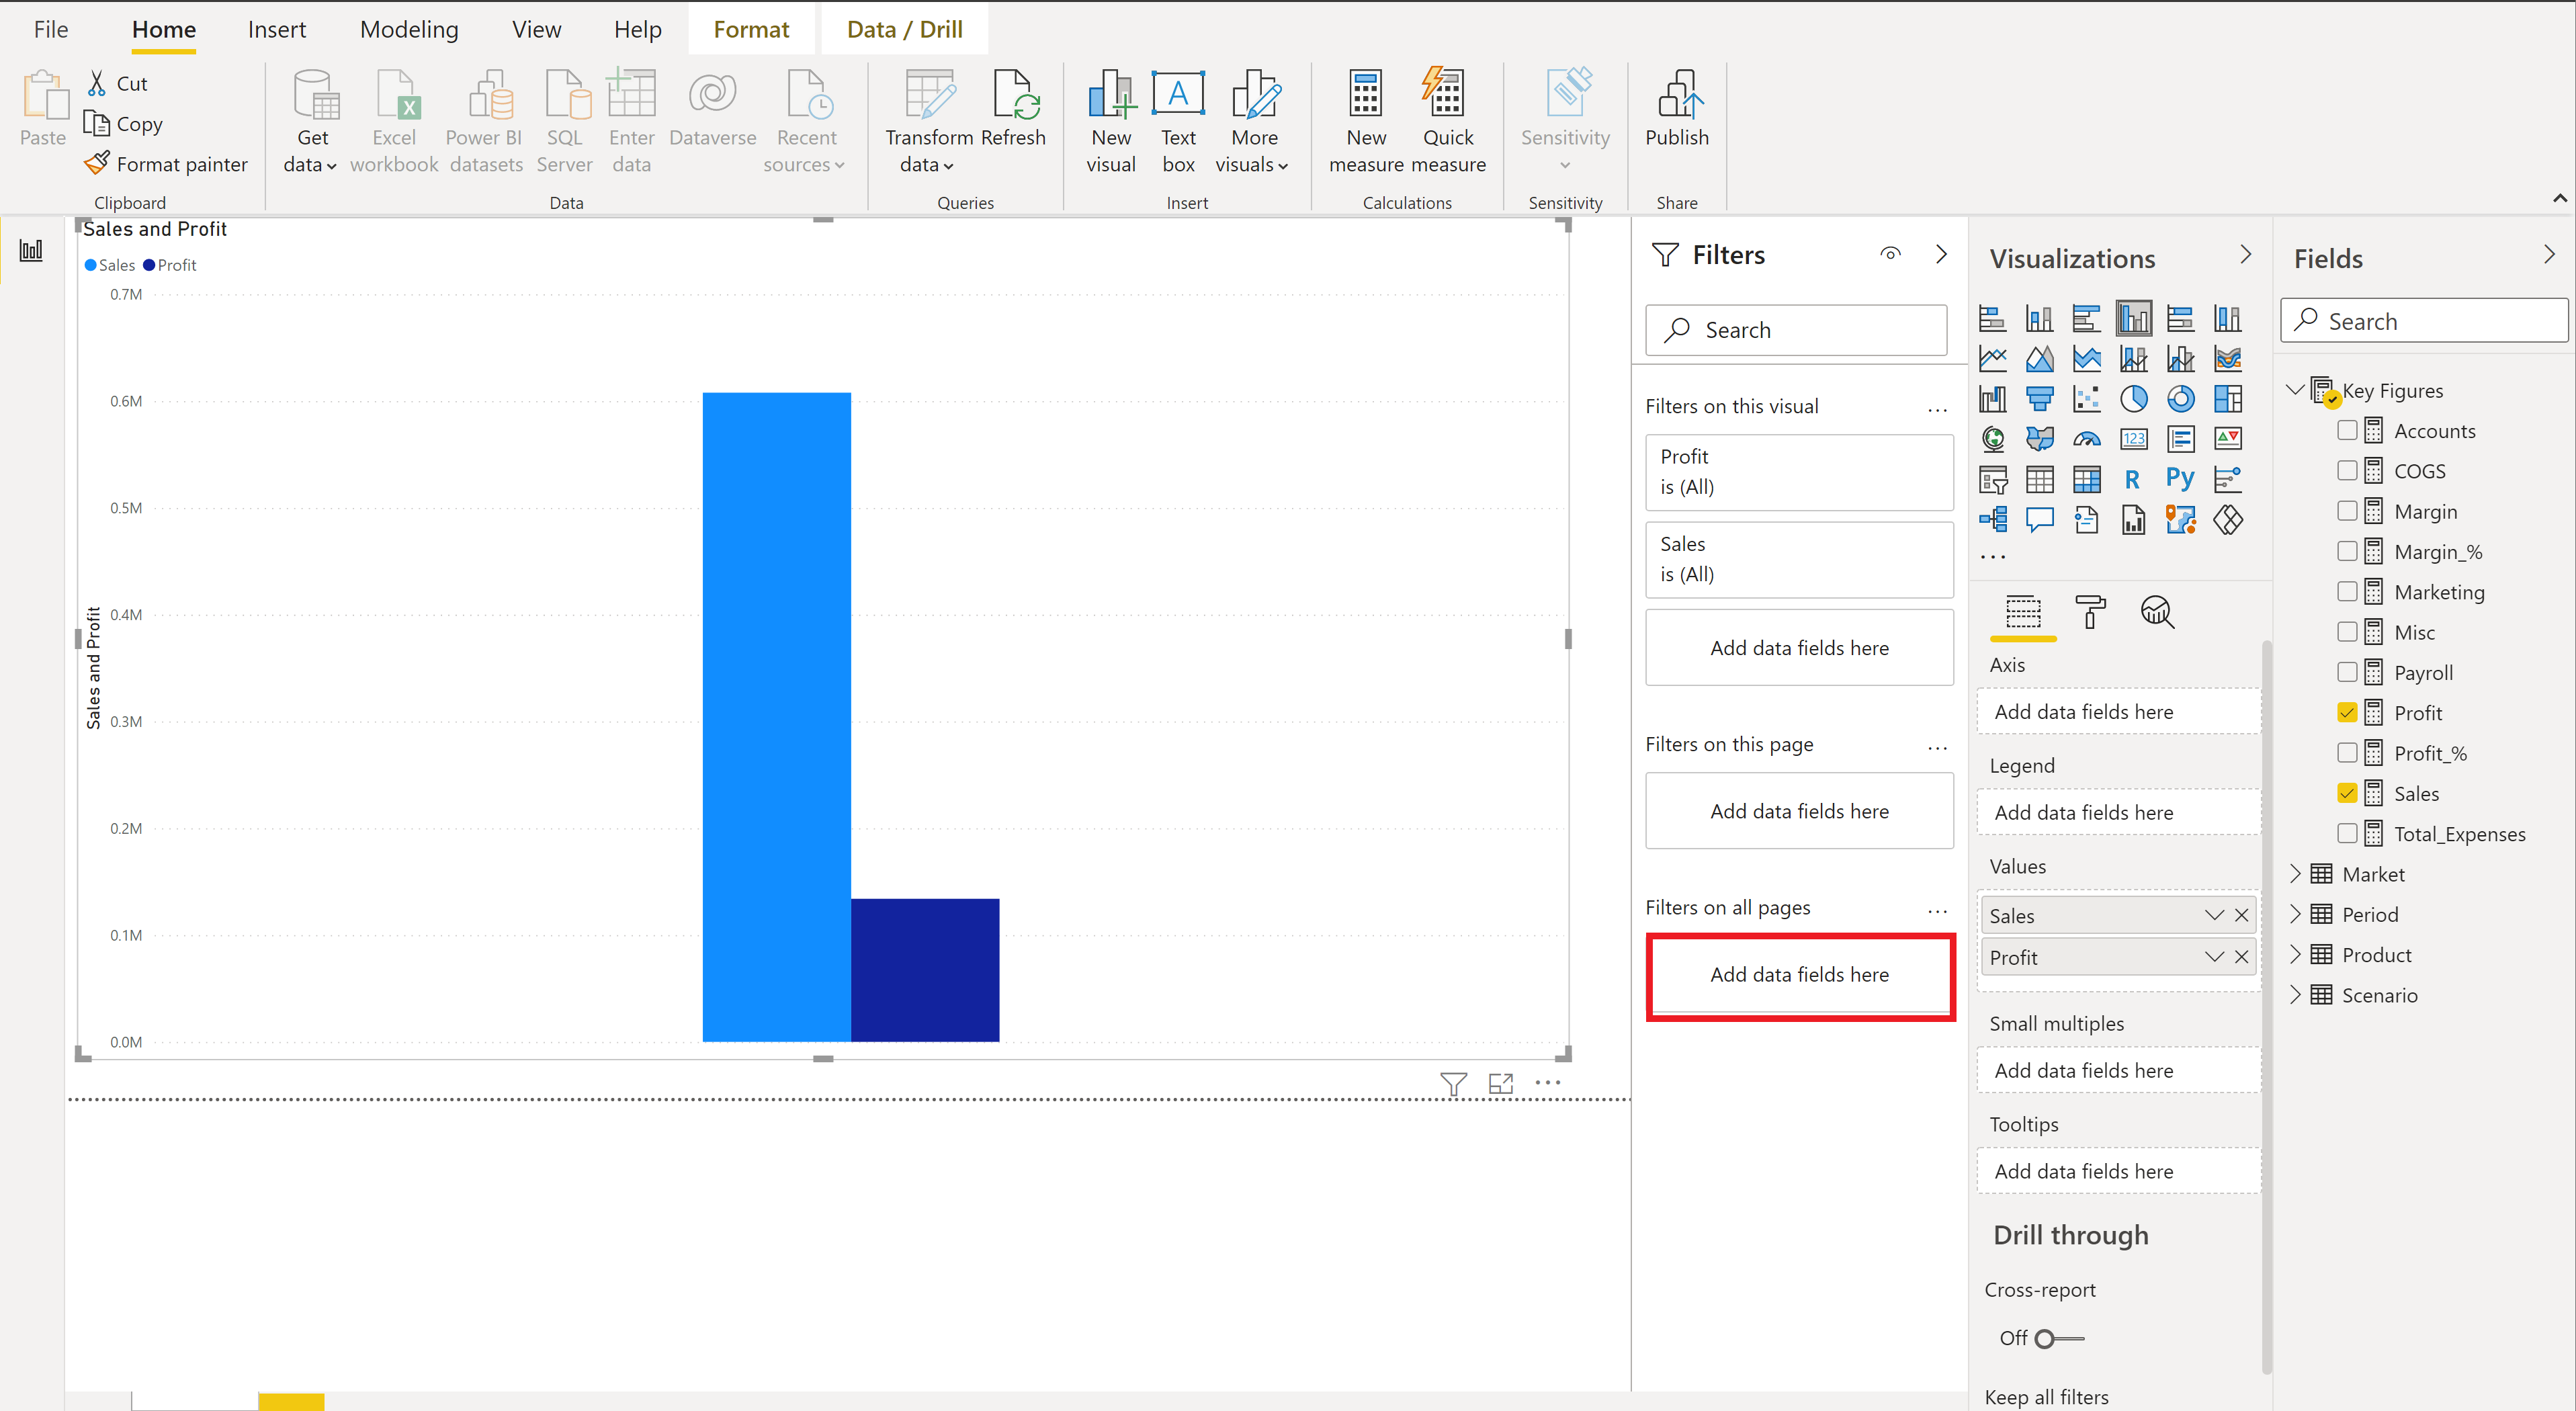Expand the Market table in Fields

click(x=2295, y=874)
